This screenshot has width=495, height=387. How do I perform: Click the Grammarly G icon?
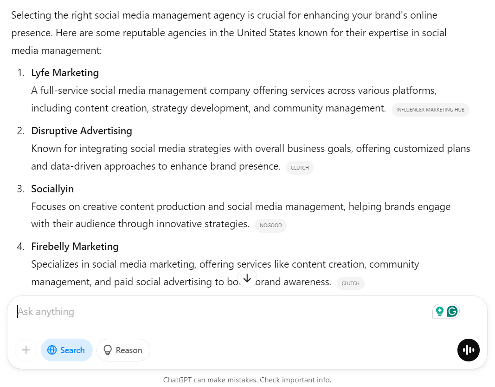pyautogui.click(x=452, y=311)
